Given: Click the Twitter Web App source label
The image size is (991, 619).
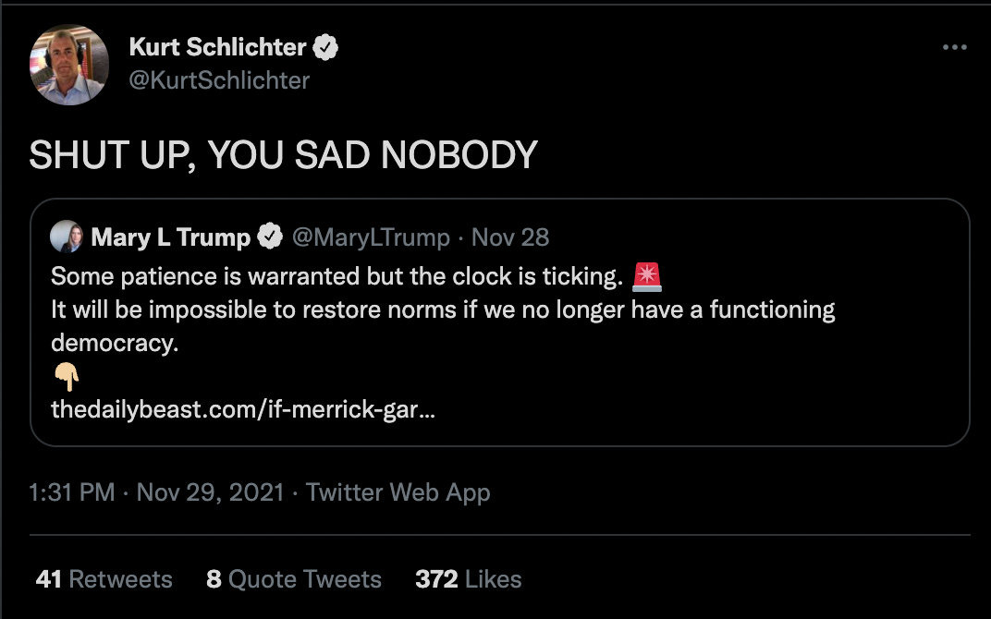Looking at the screenshot, I should (x=398, y=492).
